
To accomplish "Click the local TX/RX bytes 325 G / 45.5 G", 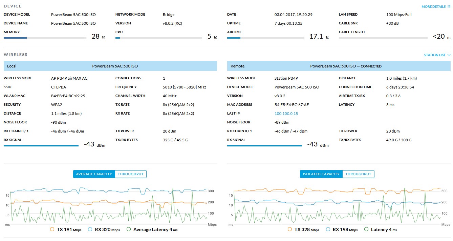I will [175, 140].
